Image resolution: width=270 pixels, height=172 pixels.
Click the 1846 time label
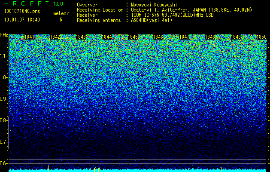click(x=158, y=37)
